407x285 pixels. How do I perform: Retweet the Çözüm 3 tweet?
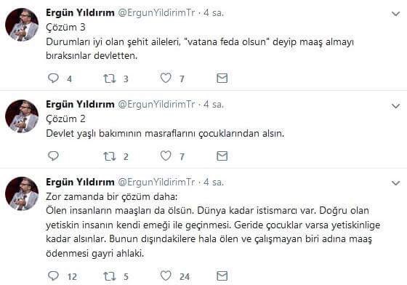pyautogui.click(x=109, y=79)
